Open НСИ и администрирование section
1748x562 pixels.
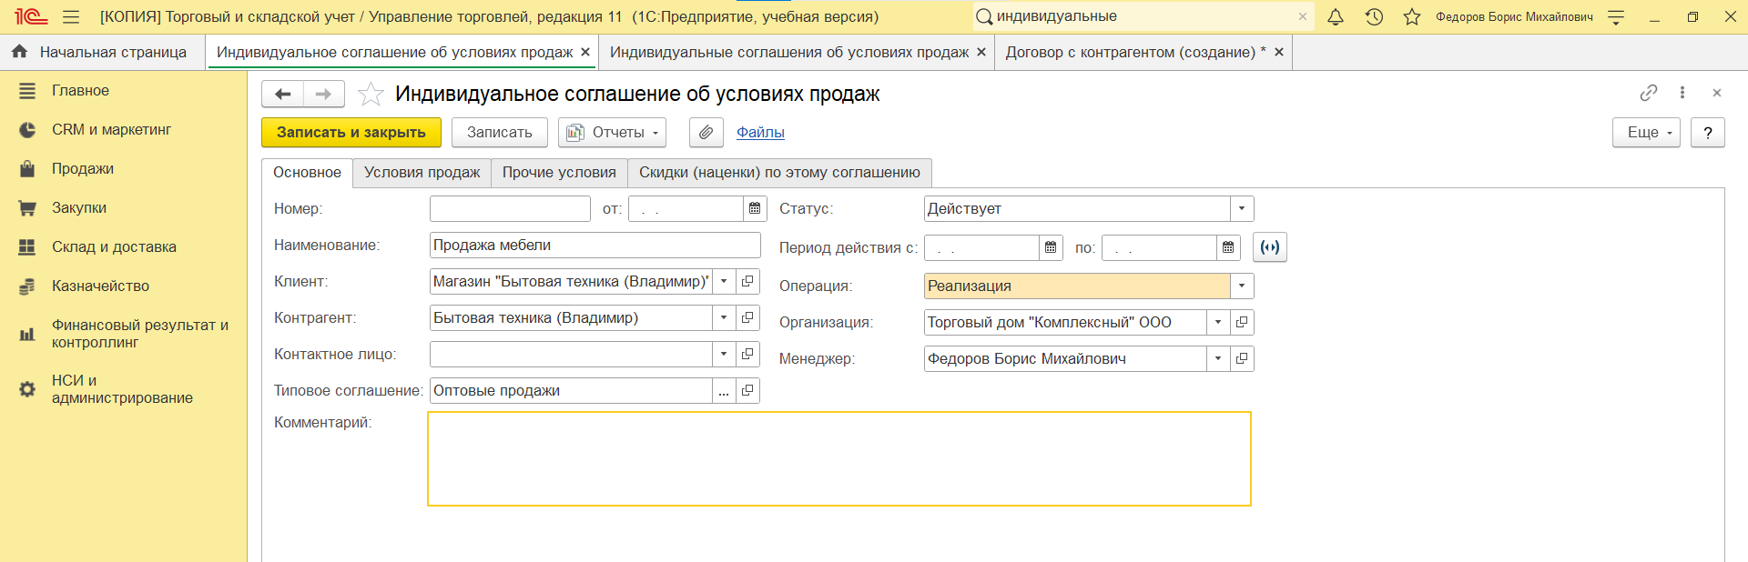pos(122,389)
